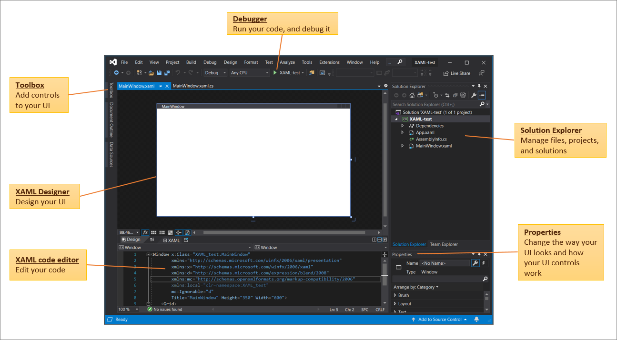617x340 pixels.
Task: Toggle the designer effects fx button
Action: [x=145, y=232]
